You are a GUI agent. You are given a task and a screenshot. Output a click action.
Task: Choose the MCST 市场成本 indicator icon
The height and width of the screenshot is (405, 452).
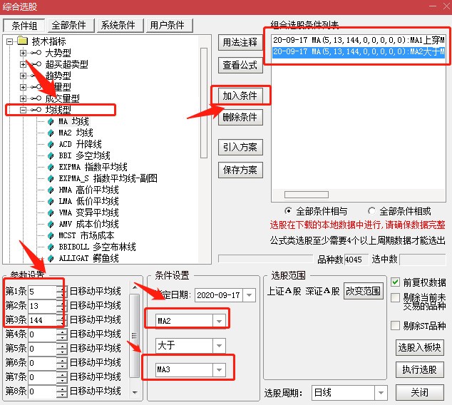(51, 235)
